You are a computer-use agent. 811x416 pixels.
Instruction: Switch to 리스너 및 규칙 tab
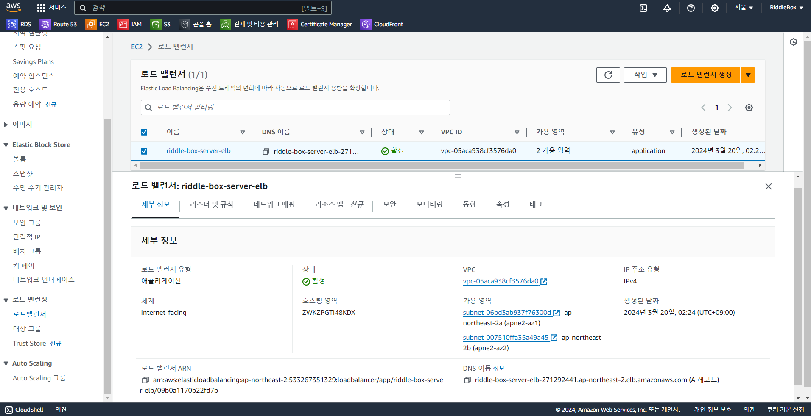click(x=212, y=205)
